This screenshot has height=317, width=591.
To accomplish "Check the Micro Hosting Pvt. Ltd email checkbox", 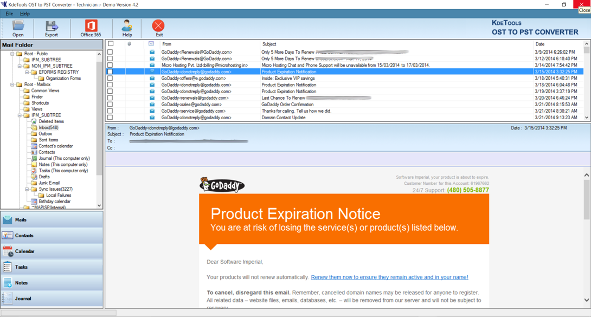I will point(111,65).
